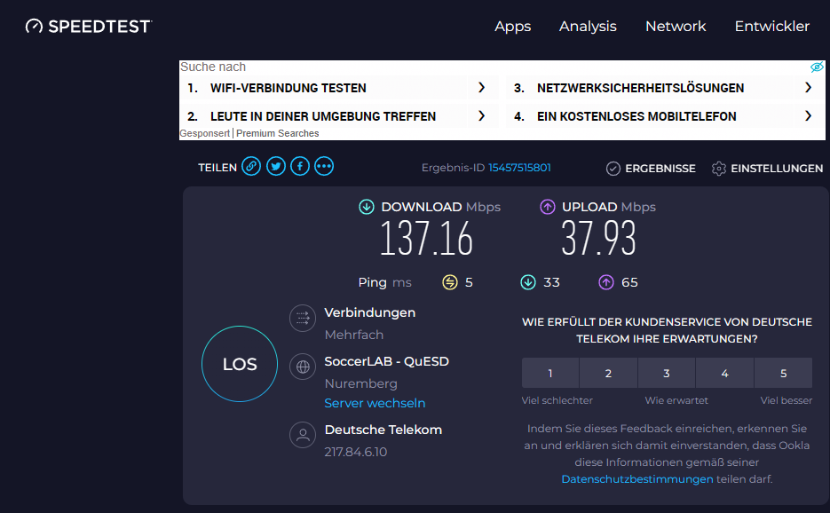Open the Apps menu

(512, 27)
